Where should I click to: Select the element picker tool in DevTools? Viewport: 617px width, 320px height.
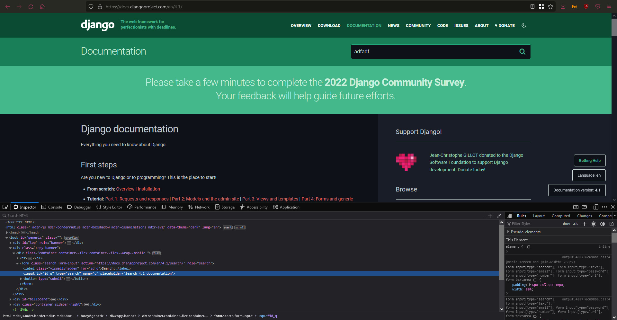point(5,207)
